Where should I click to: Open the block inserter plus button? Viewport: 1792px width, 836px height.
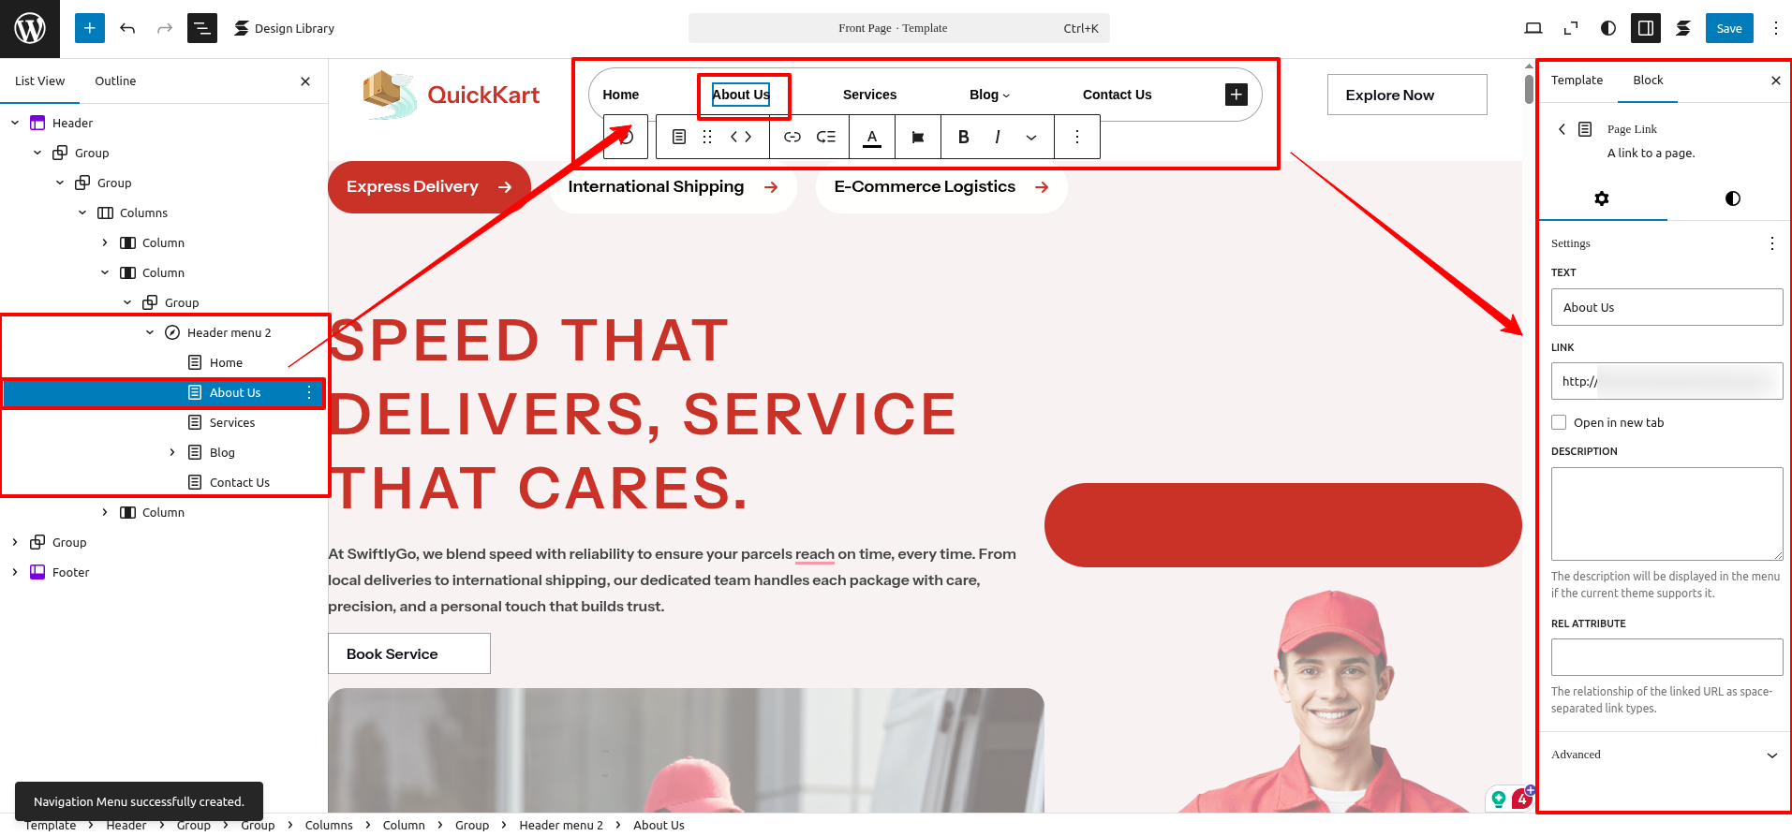click(x=89, y=28)
